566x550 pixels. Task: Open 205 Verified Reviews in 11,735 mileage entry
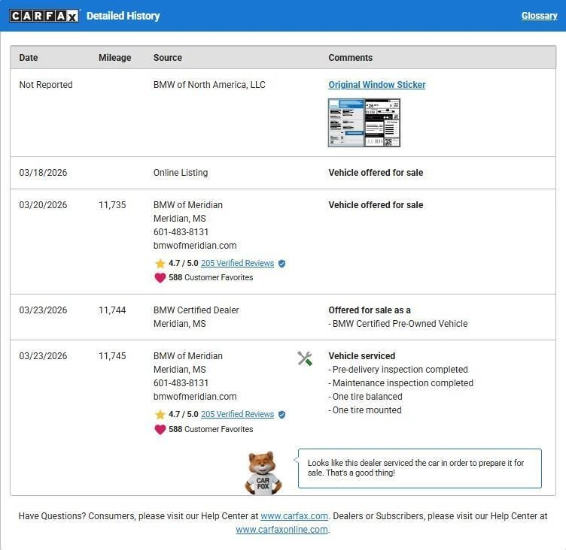coord(237,264)
